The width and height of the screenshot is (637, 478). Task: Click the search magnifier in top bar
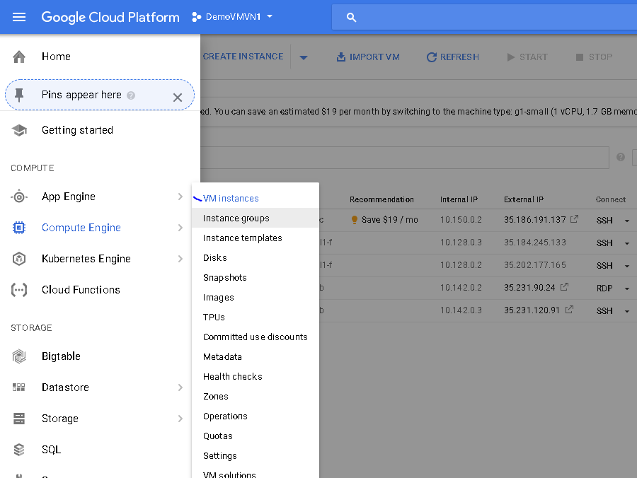coord(352,17)
